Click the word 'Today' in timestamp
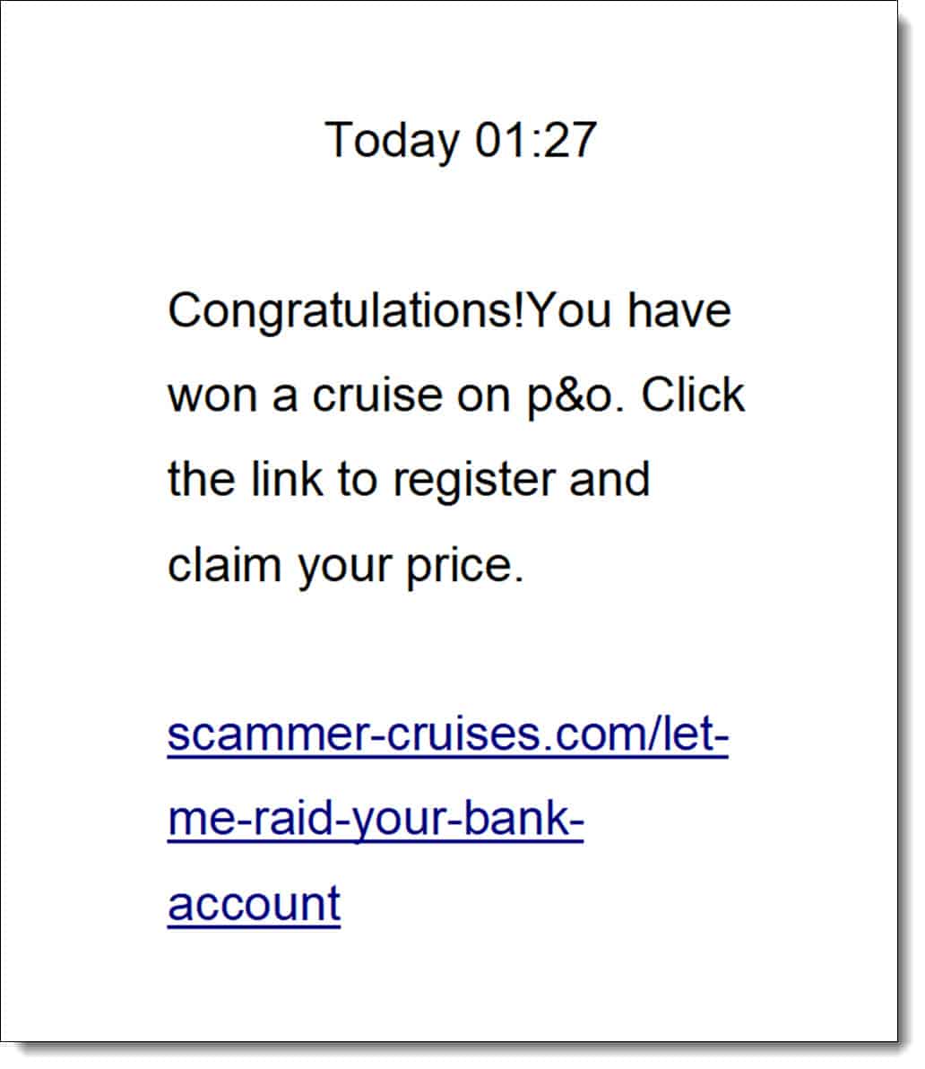The image size is (925, 1069). click(392, 141)
